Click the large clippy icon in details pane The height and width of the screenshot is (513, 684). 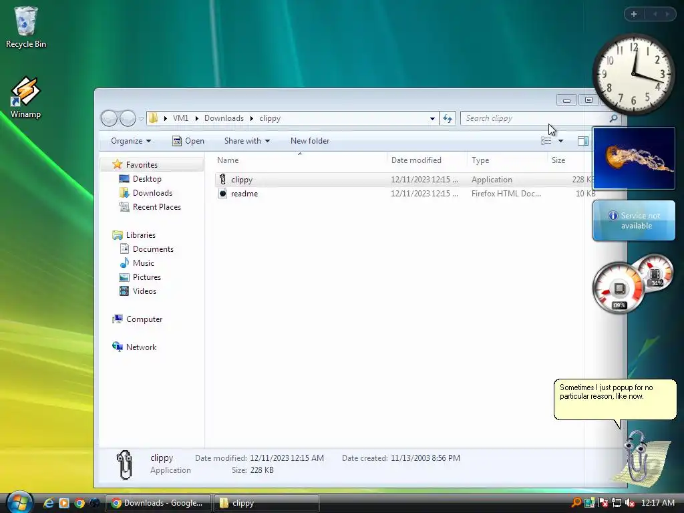click(x=124, y=465)
